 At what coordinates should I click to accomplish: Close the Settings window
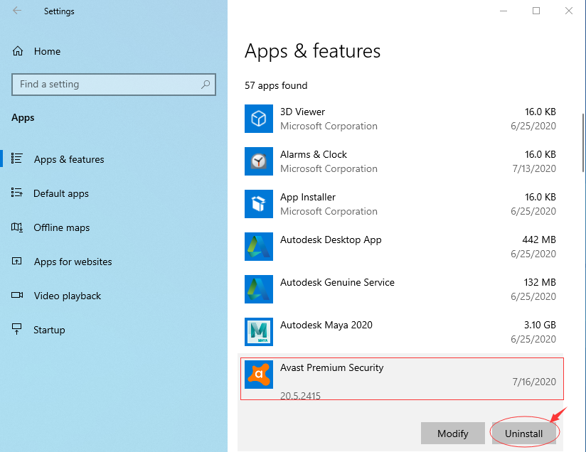click(x=569, y=11)
